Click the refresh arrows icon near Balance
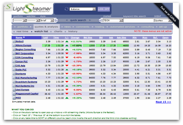This screenshot has width=183, height=125. [x=66, y=9]
